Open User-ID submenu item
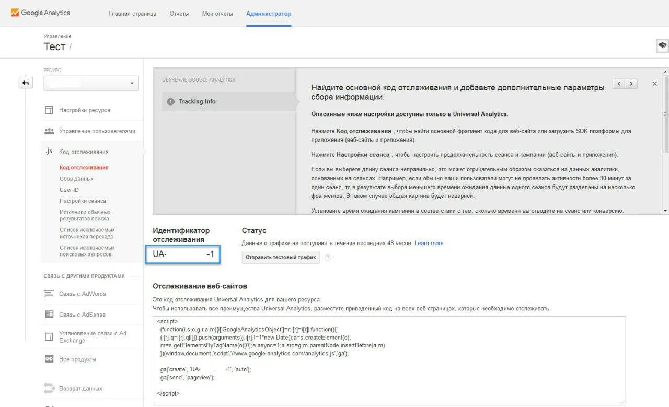This screenshot has height=407, width=669. tap(69, 190)
